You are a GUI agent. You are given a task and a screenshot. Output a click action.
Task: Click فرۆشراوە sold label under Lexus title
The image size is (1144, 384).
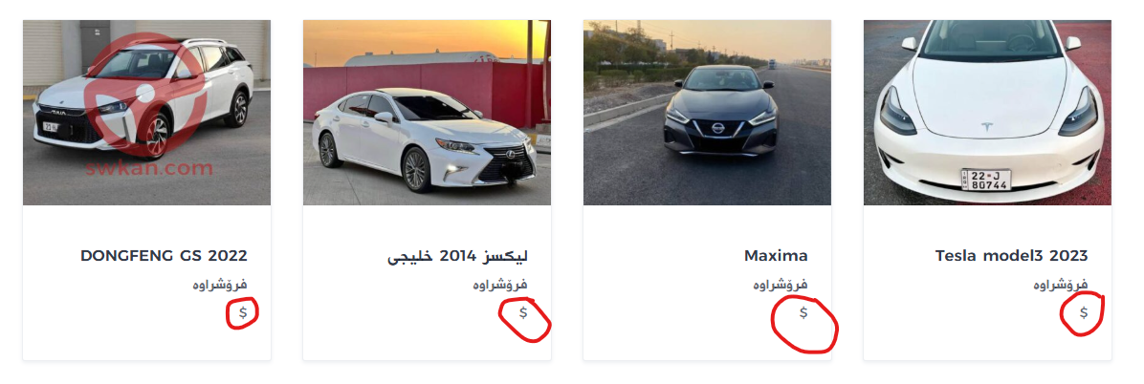pos(500,285)
